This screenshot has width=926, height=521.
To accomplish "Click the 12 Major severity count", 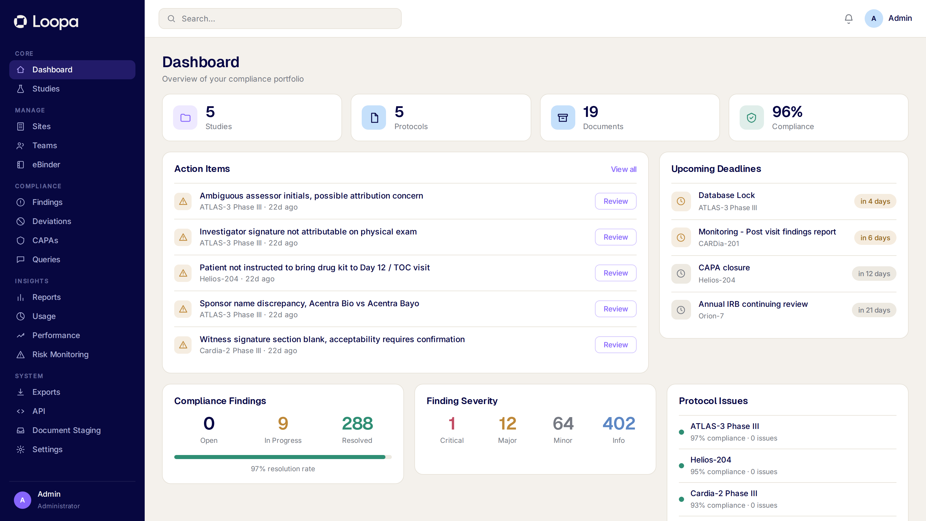I will pos(507,423).
